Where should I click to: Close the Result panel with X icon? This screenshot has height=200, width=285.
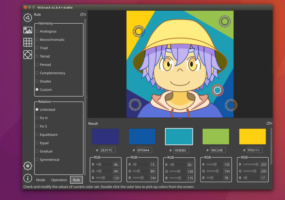tap(271, 123)
